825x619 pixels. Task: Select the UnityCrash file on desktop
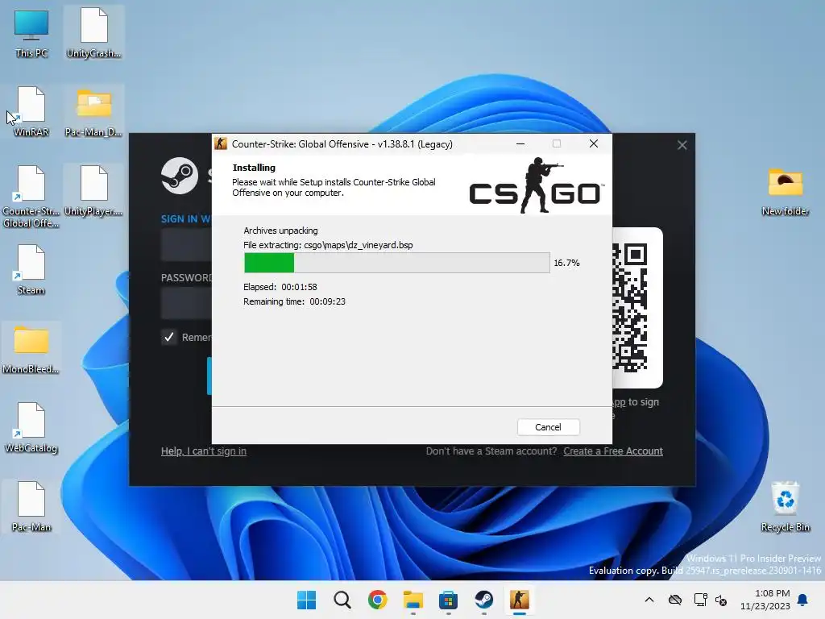pyautogui.click(x=93, y=32)
